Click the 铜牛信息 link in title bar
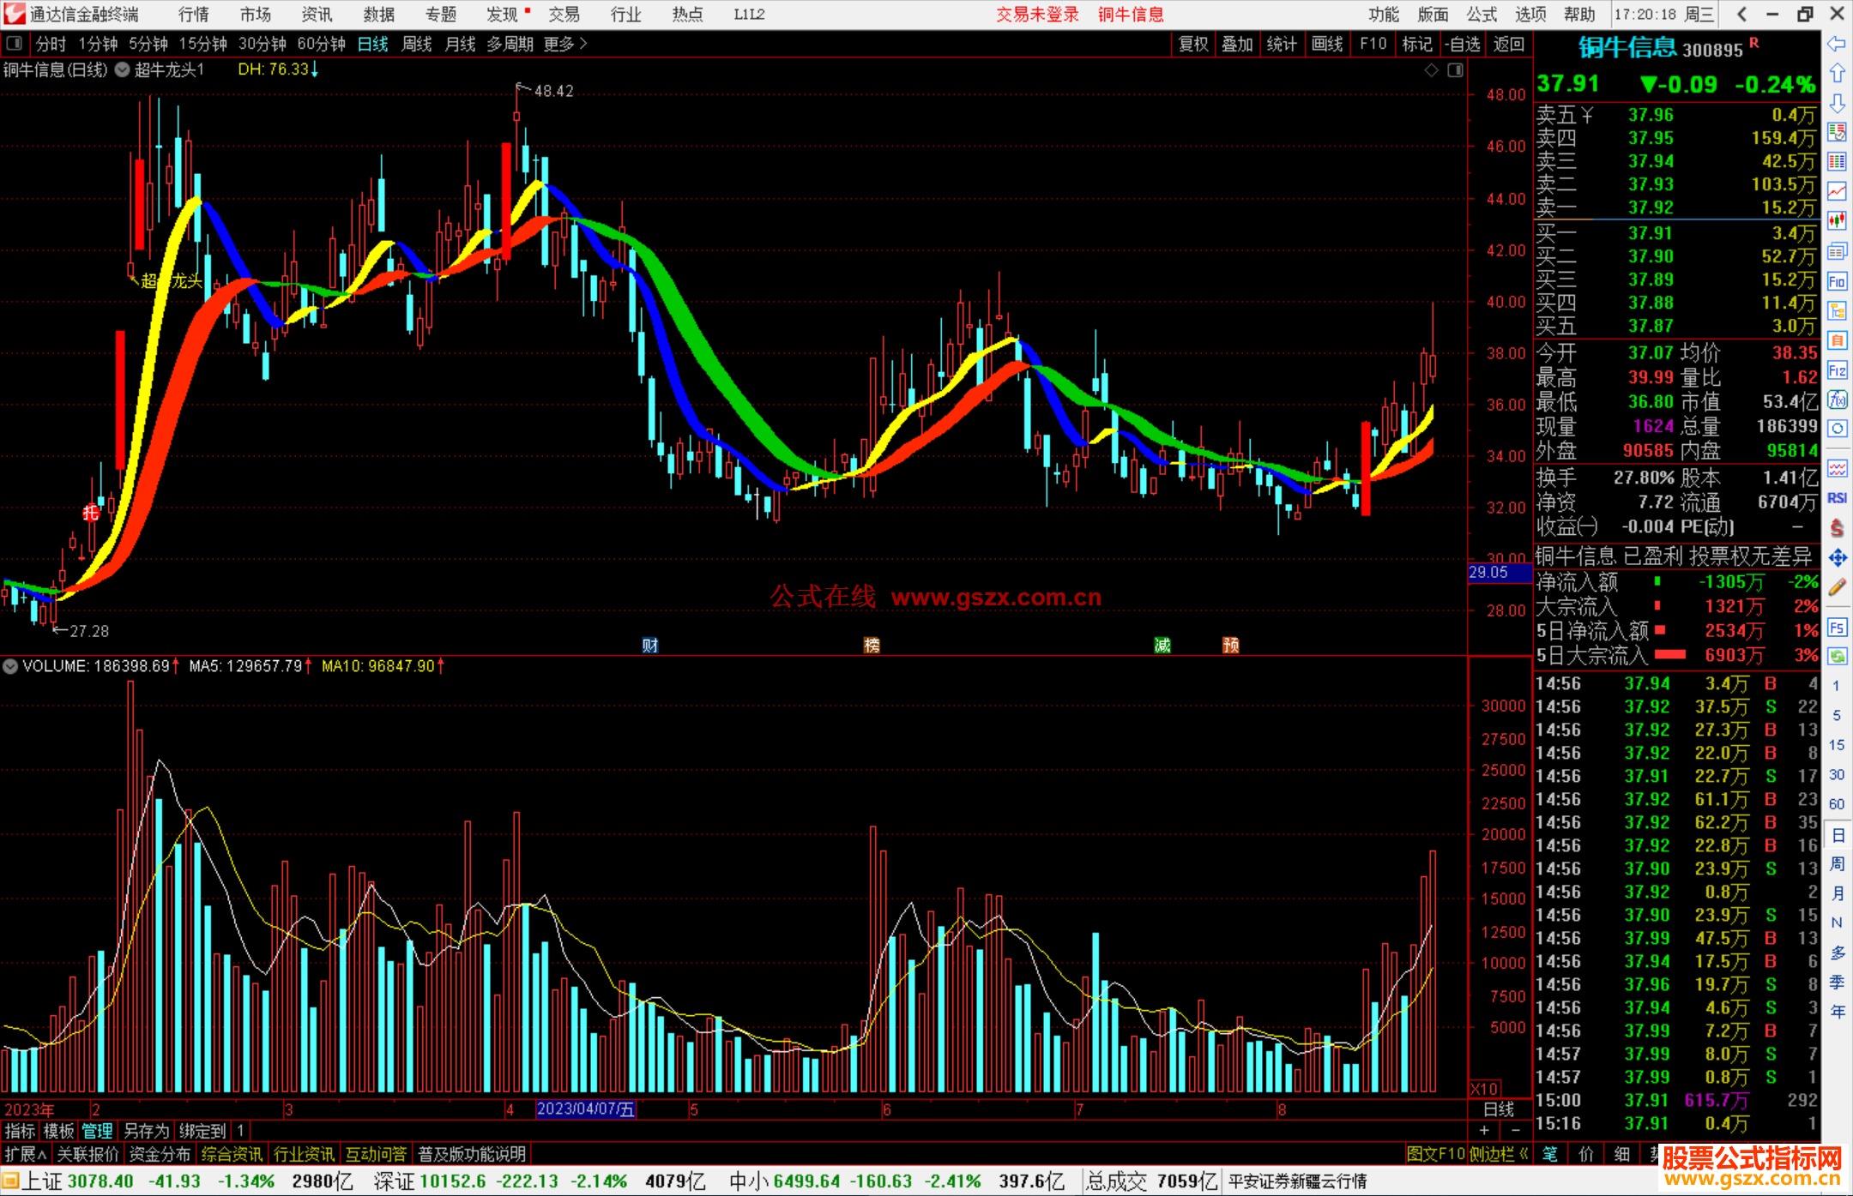 pos(1131,15)
